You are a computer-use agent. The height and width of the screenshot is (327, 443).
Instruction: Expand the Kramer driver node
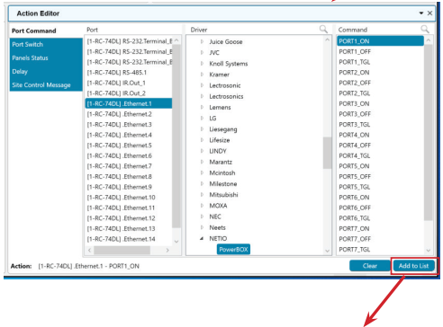click(x=202, y=75)
